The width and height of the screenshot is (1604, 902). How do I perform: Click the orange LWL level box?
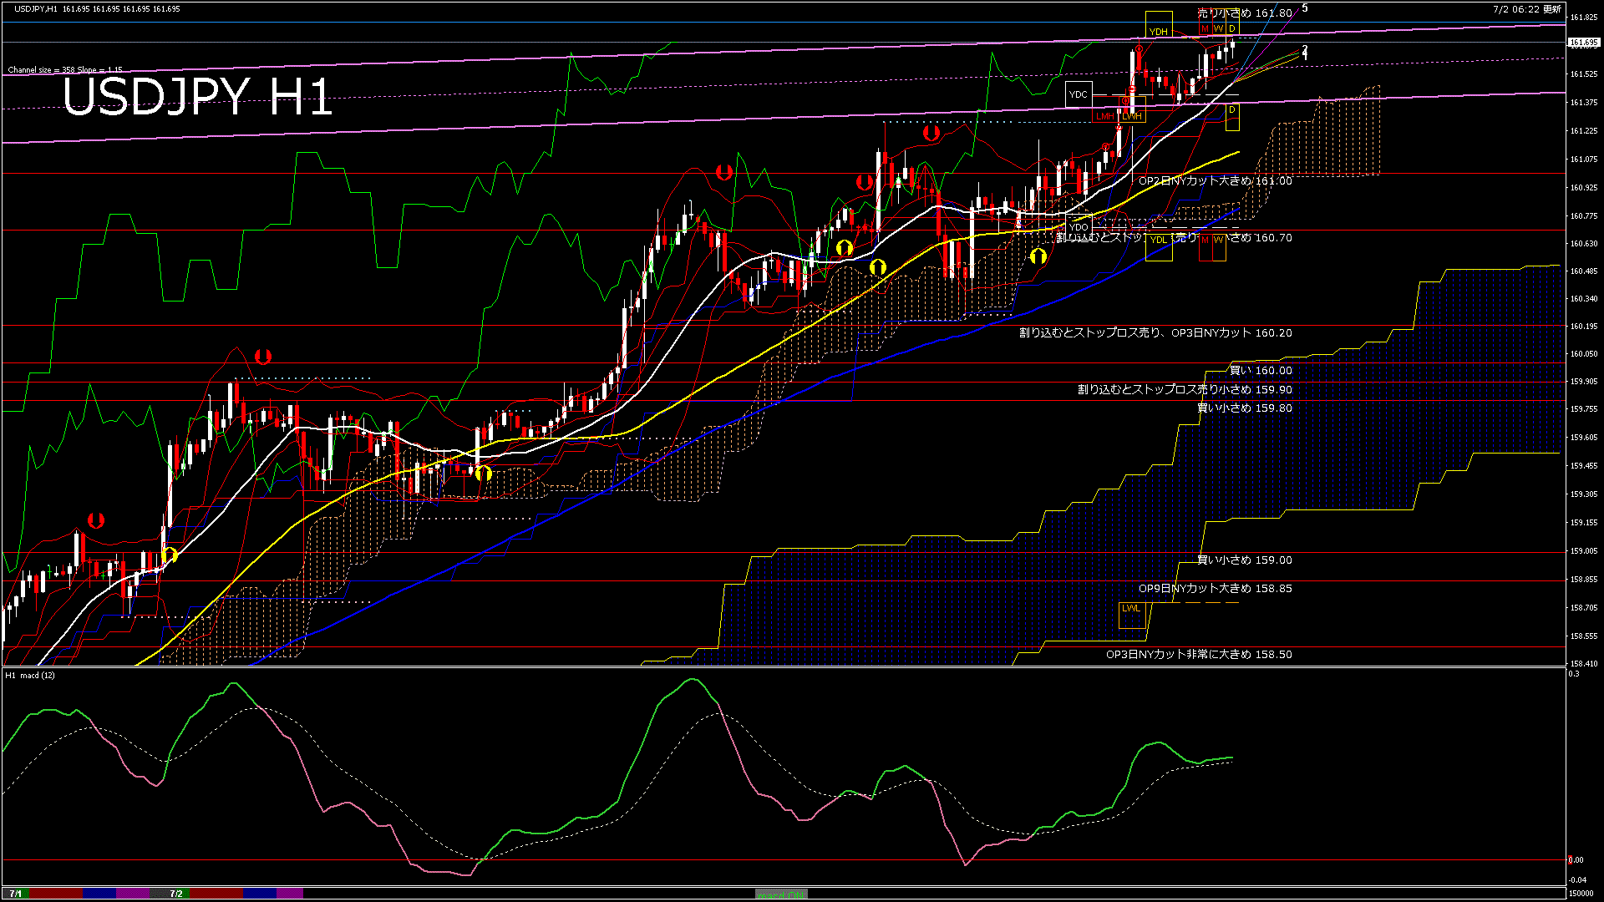(x=1131, y=609)
